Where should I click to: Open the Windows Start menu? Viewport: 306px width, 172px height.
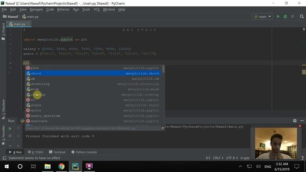7,167
